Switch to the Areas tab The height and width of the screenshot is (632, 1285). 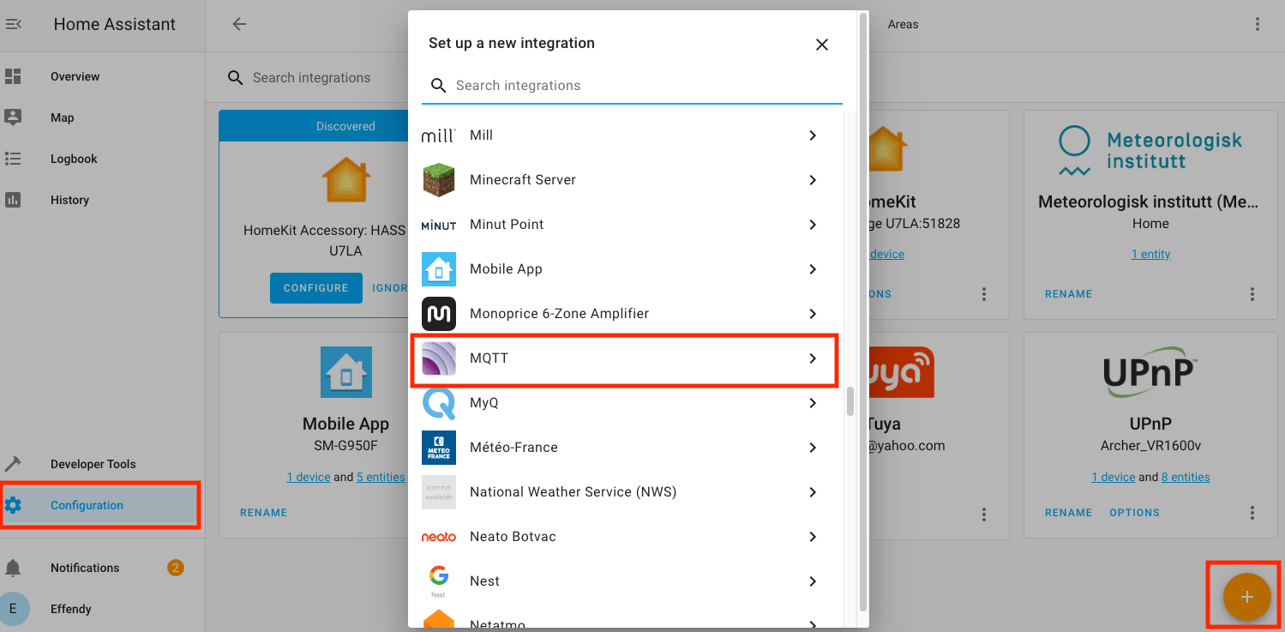903,25
